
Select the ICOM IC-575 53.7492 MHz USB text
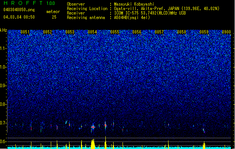pos(150,13)
